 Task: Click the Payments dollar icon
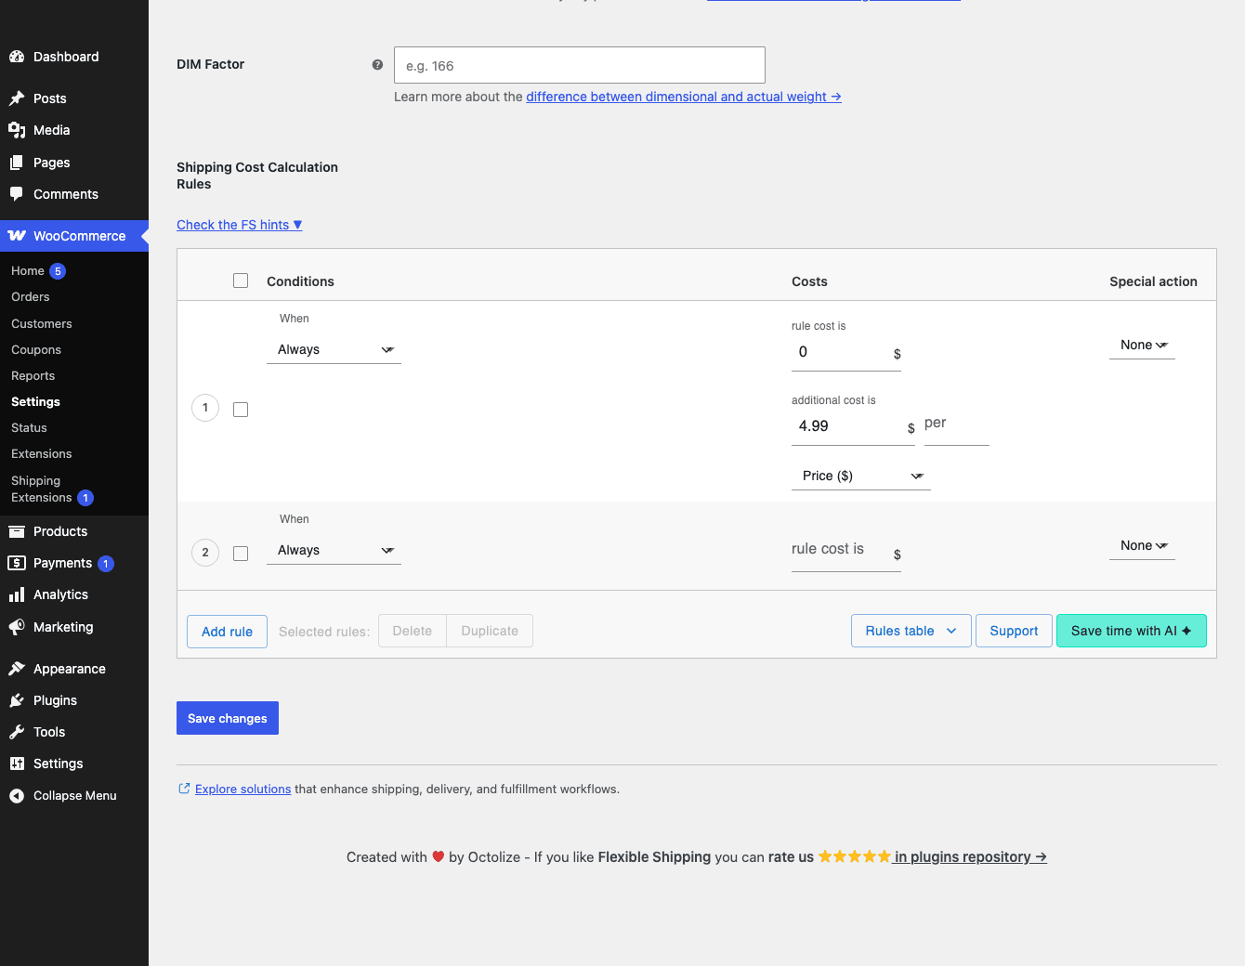(x=17, y=563)
